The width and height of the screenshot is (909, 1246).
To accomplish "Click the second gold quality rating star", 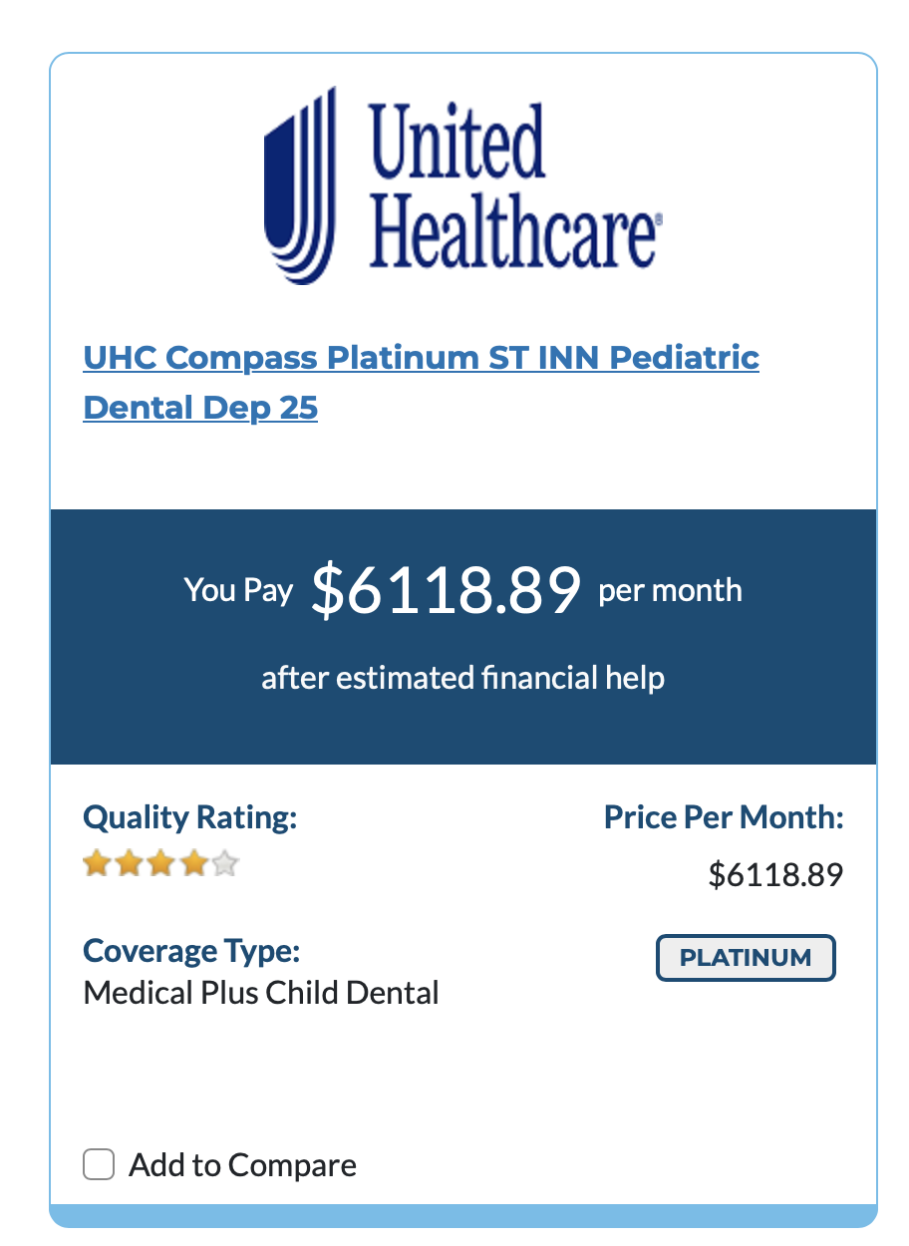I will (130, 862).
